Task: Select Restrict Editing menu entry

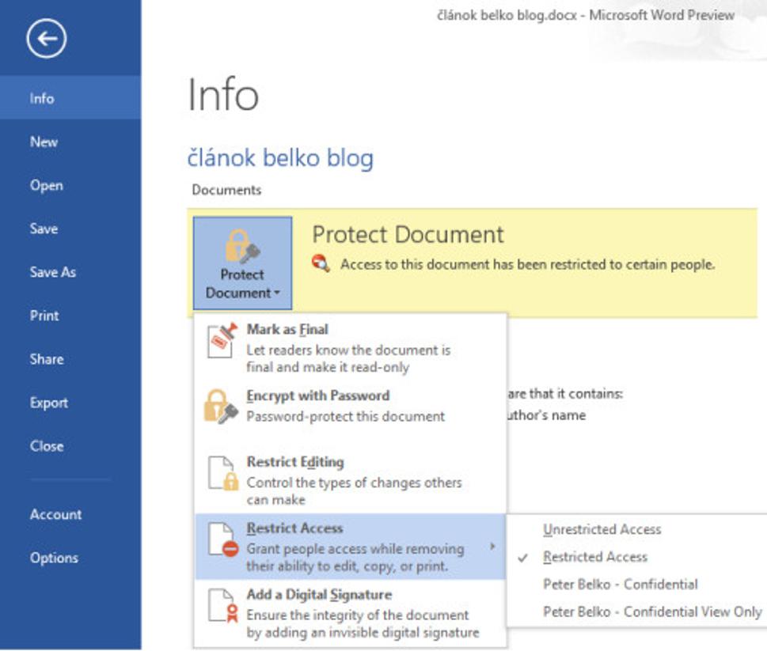Action: pyautogui.click(x=350, y=480)
